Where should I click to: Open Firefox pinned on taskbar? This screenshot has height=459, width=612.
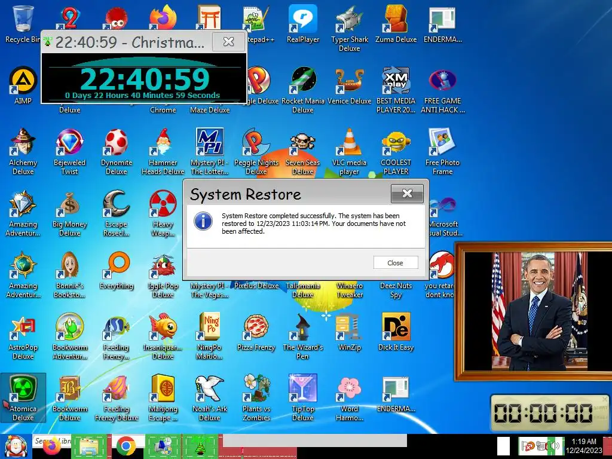click(51, 446)
